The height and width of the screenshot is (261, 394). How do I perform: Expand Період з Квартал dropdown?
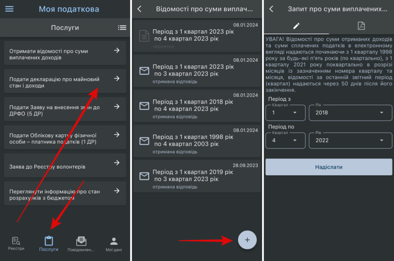pyautogui.click(x=285, y=113)
